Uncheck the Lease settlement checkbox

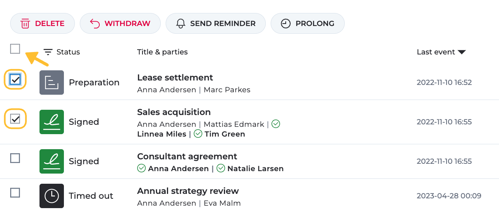tap(15, 80)
